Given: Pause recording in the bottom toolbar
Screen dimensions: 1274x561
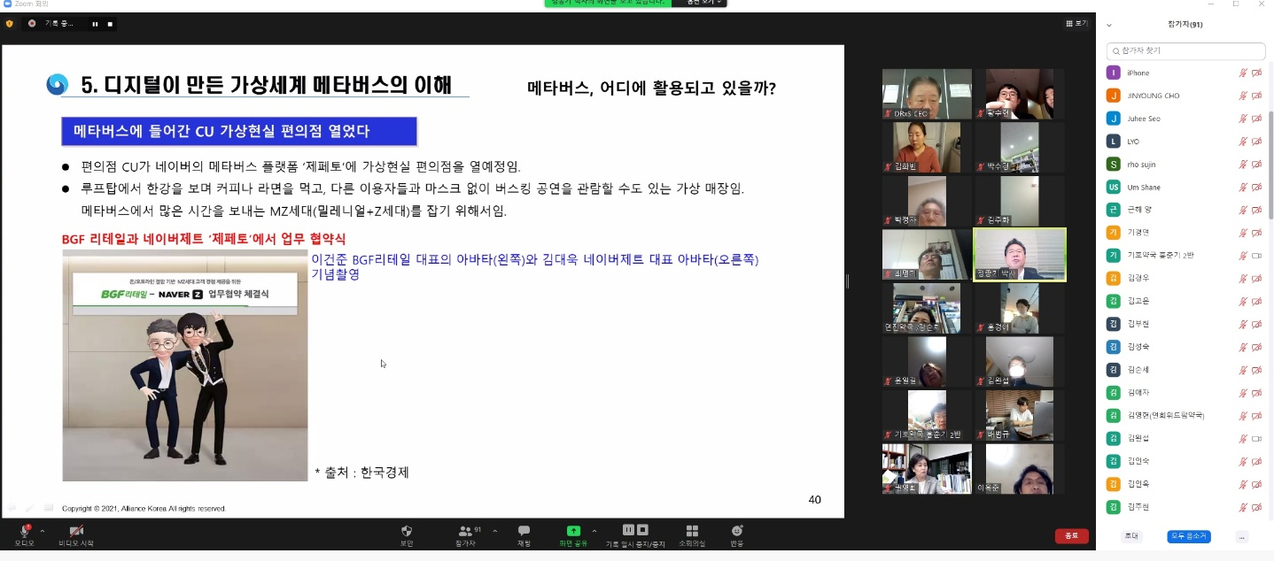Looking at the screenshot, I should click(628, 530).
